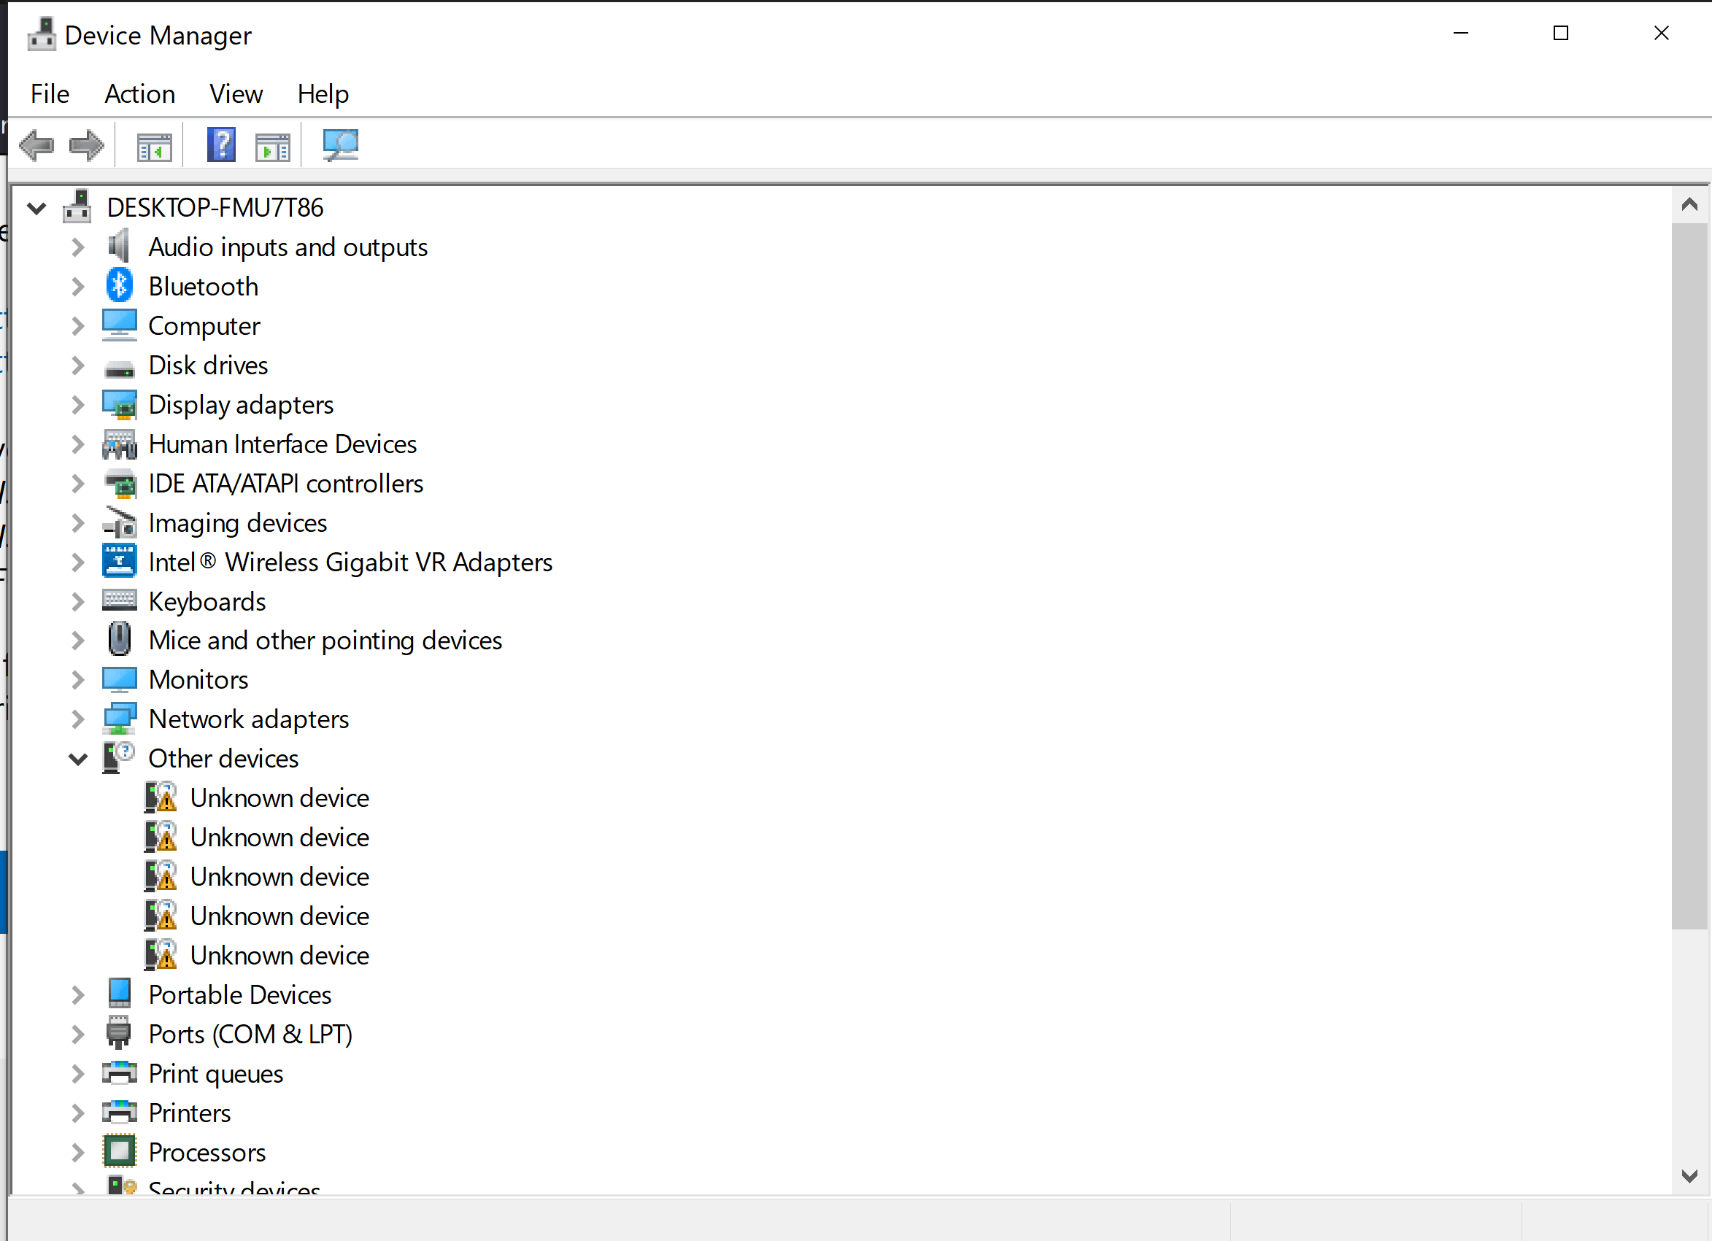Click the Forward navigation arrow icon

[x=88, y=146]
